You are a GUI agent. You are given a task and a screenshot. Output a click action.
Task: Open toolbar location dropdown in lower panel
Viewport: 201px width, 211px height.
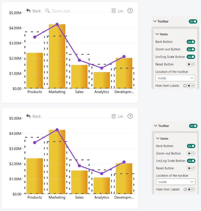pos(176,182)
